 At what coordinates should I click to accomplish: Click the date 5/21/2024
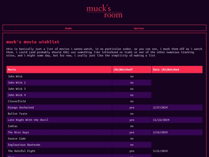tap(160, 151)
